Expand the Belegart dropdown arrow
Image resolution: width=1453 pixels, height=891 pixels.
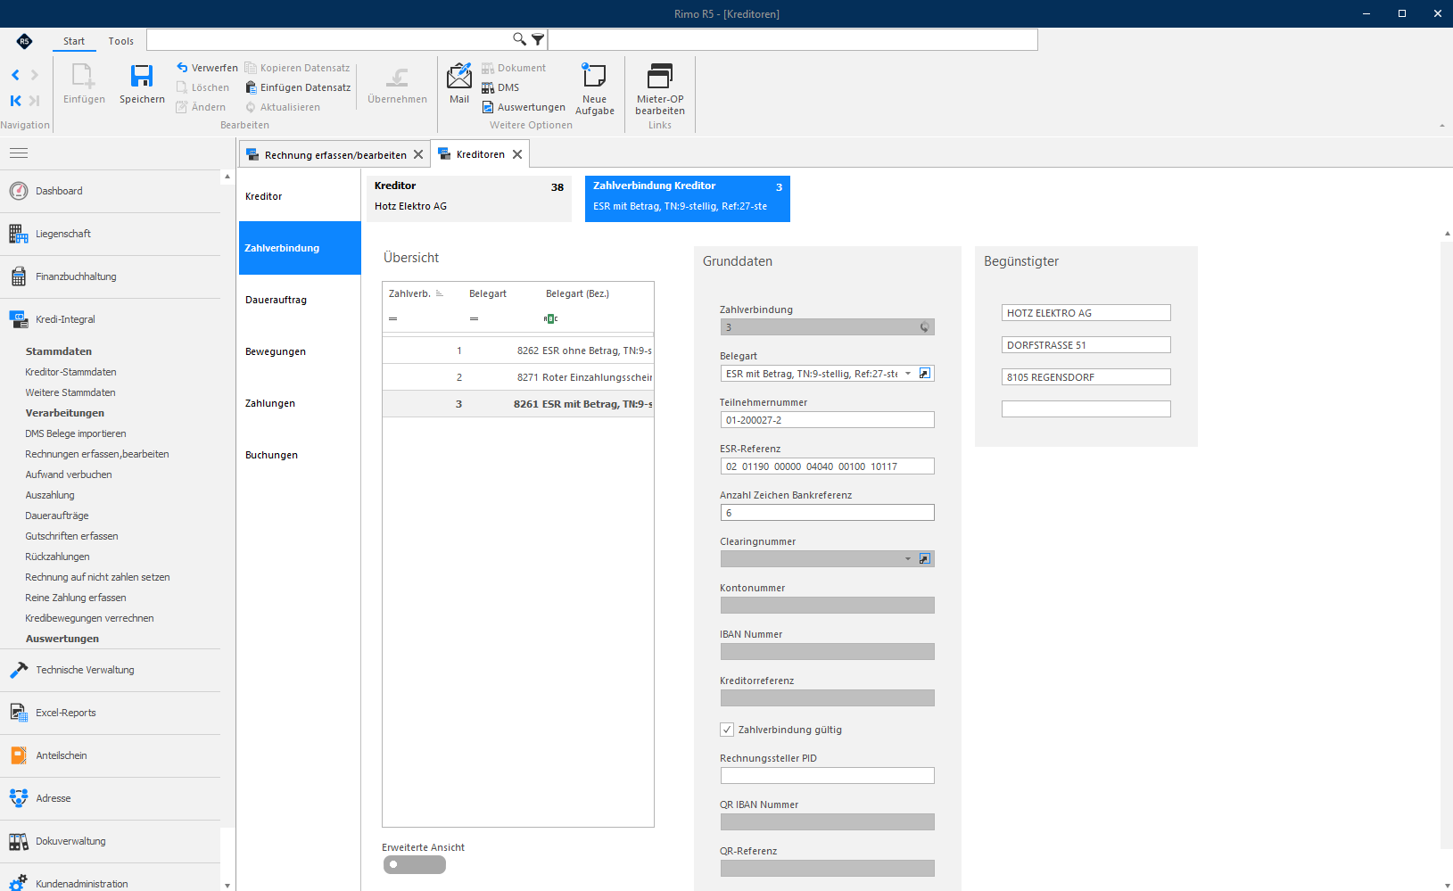coord(908,374)
